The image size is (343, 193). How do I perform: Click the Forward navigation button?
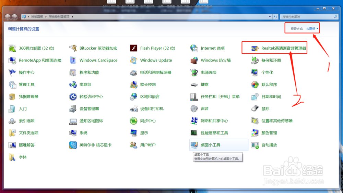pos(14,16)
